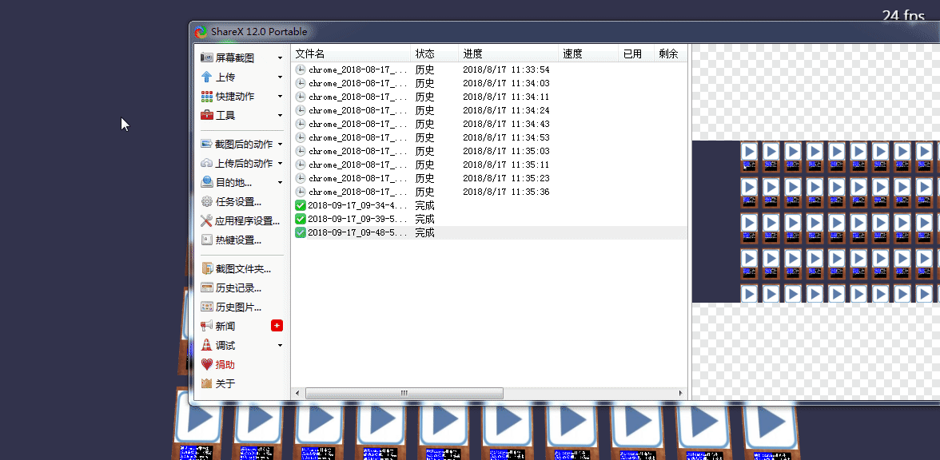
Task: Click the 剩余 column header
Action: point(670,54)
